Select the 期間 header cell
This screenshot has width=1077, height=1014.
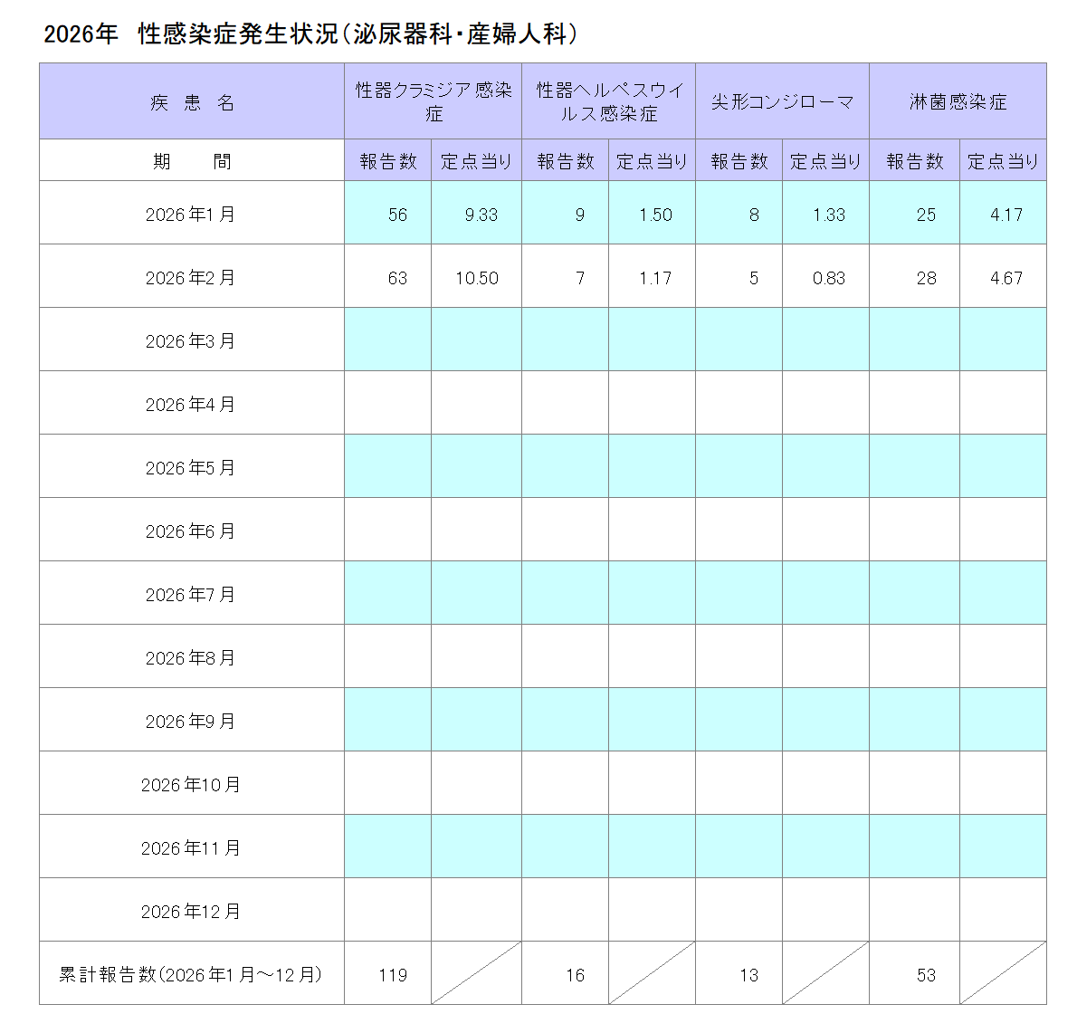190,160
